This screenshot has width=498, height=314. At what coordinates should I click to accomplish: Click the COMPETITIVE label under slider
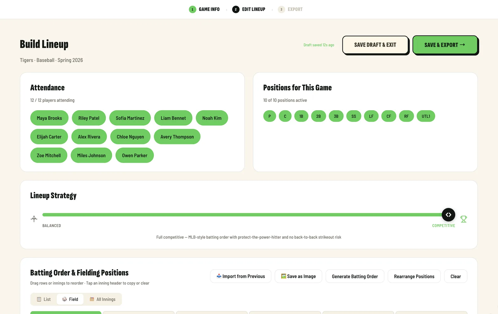[444, 226]
